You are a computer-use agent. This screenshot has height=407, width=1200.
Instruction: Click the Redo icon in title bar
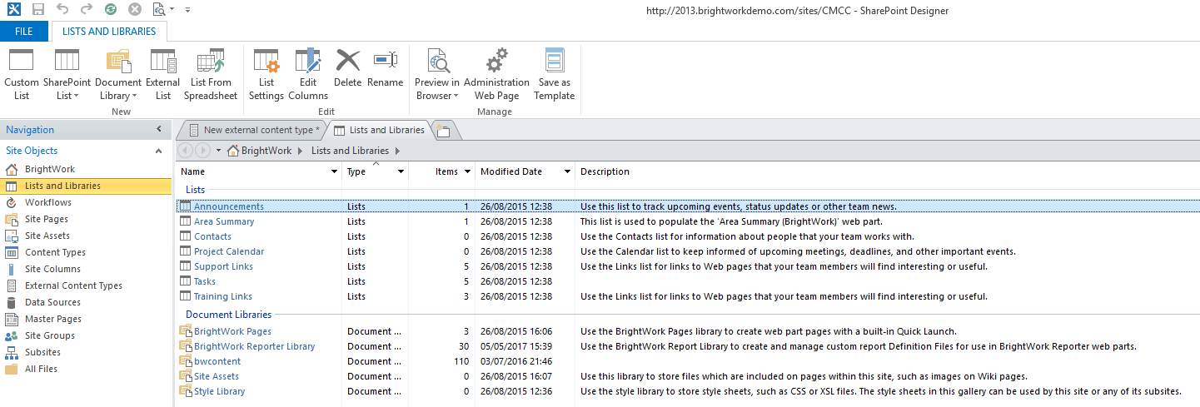[x=87, y=10]
